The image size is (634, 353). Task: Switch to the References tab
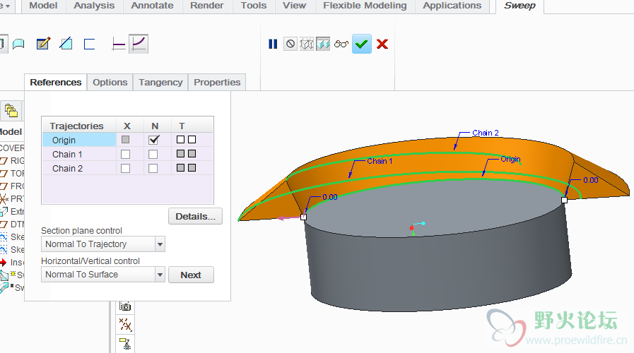click(x=56, y=83)
